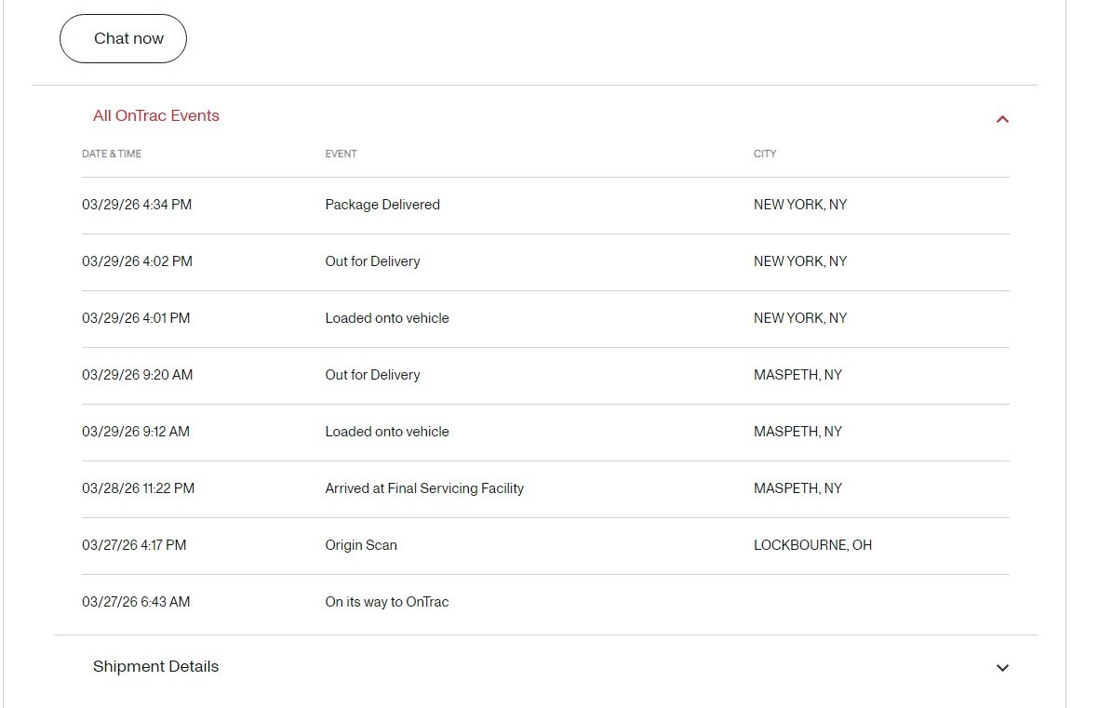Collapse section using the red up chevron

tap(1002, 119)
